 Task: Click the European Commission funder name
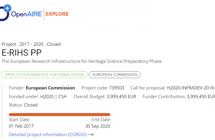[50, 88]
